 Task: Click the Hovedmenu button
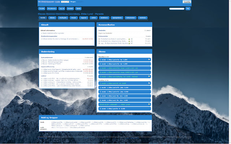52,8
